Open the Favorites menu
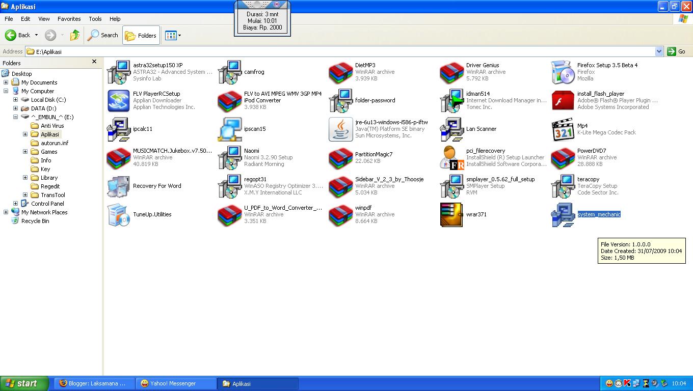The width and height of the screenshot is (693, 391). (69, 19)
